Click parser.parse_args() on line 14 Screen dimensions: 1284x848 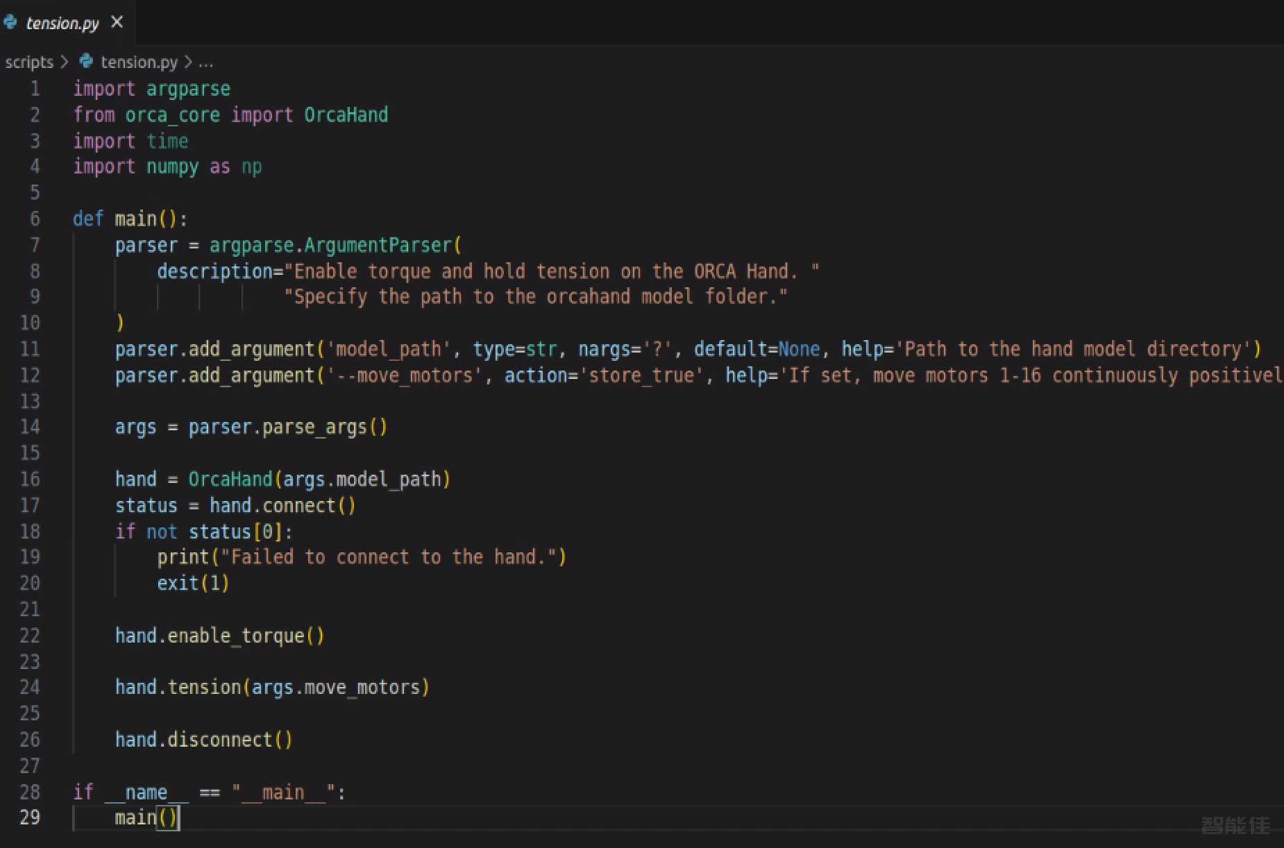(287, 427)
